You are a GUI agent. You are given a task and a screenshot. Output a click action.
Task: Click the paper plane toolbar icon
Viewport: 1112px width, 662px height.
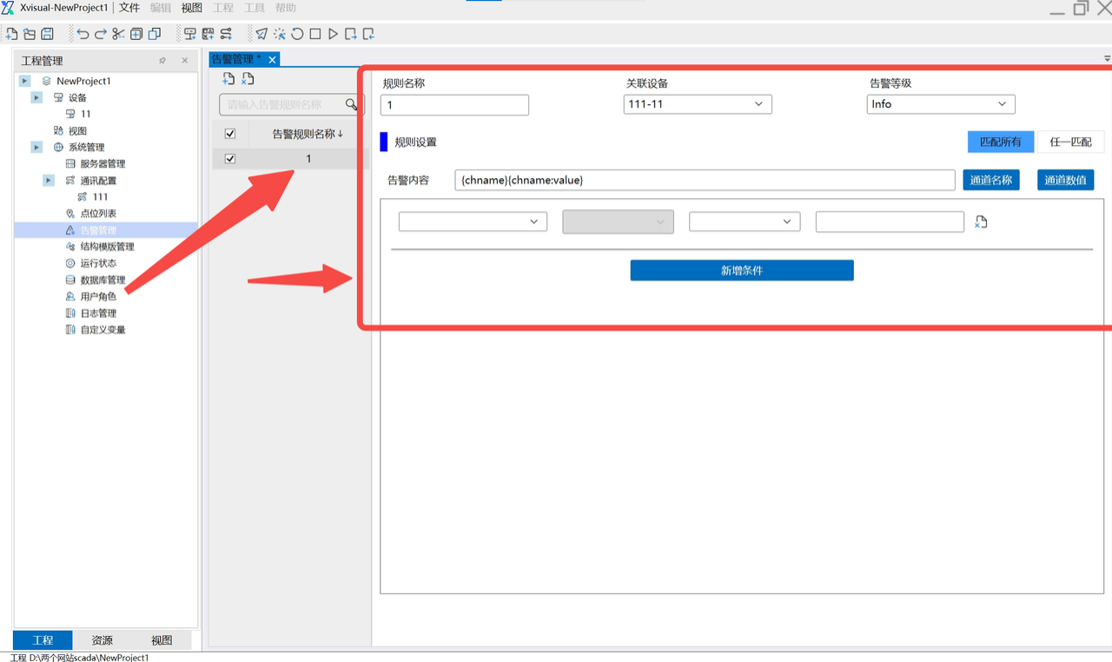point(261,34)
